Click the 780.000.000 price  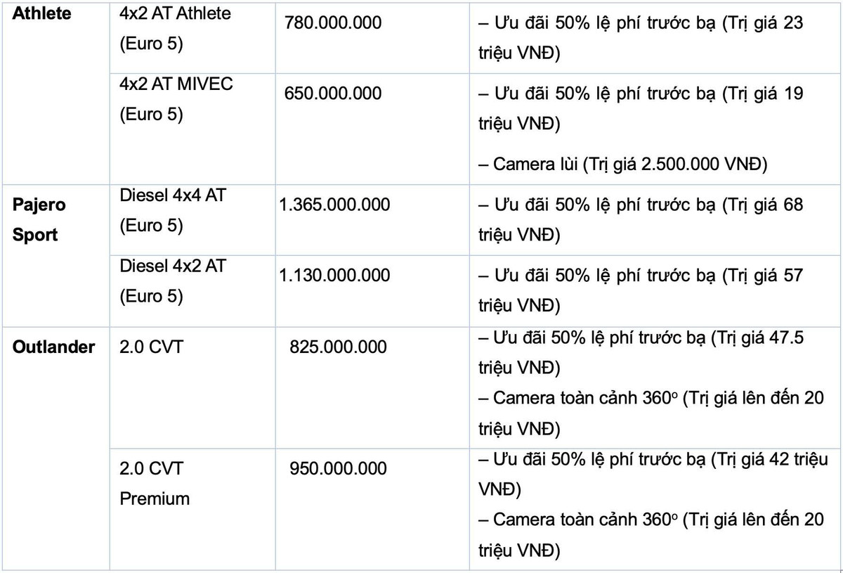pos(333,22)
